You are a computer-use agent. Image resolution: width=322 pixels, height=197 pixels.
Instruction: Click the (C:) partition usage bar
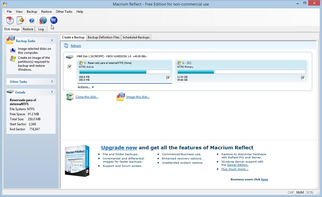(241, 72)
